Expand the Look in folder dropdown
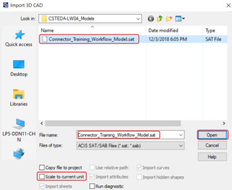 [138, 19]
